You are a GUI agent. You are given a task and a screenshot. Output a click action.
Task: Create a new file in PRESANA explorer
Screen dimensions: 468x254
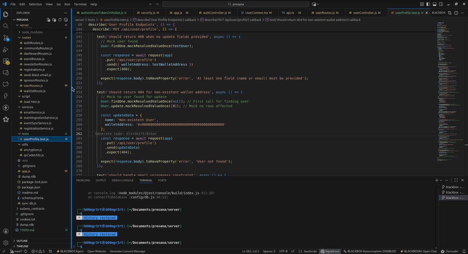pos(48,19)
